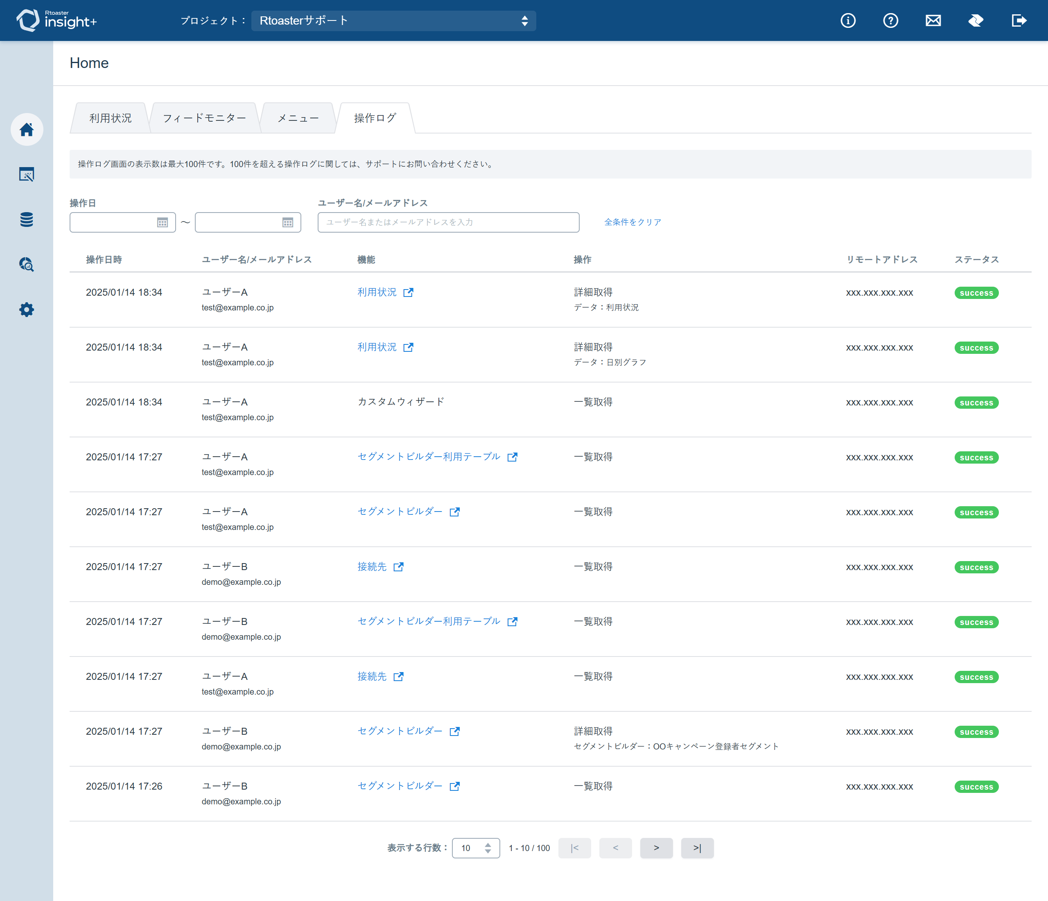Switch to the メニュー tab

[298, 118]
